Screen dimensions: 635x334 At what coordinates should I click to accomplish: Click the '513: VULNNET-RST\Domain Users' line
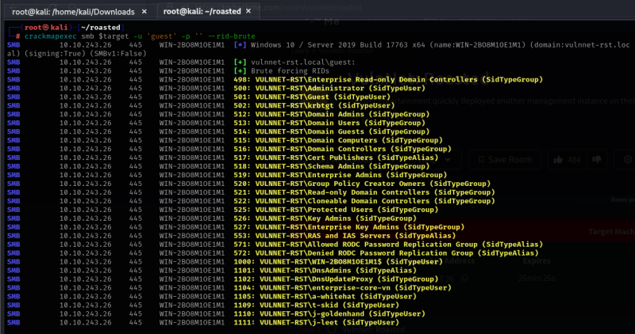click(329, 123)
